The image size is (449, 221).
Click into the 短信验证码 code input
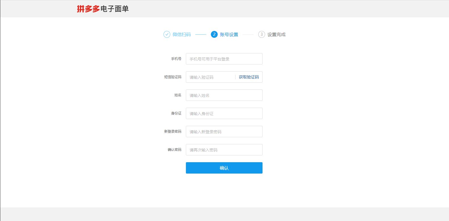pyautogui.click(x=210, y=77)
